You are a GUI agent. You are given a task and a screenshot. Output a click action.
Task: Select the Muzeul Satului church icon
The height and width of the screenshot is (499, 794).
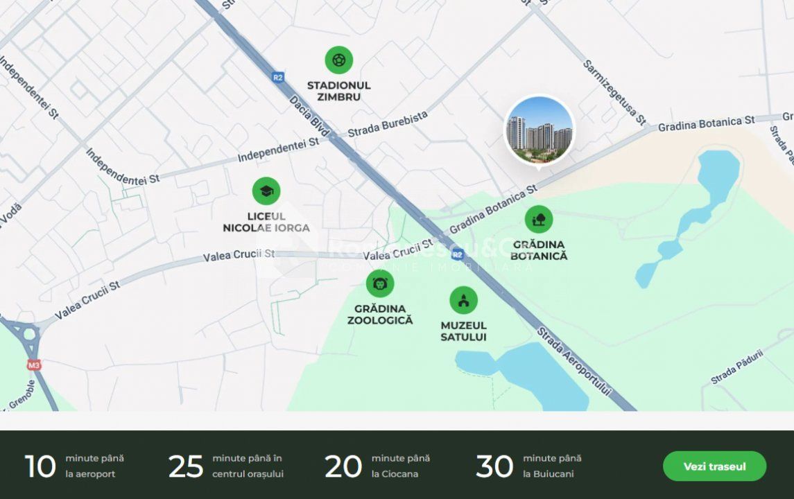tap(463, 300)
